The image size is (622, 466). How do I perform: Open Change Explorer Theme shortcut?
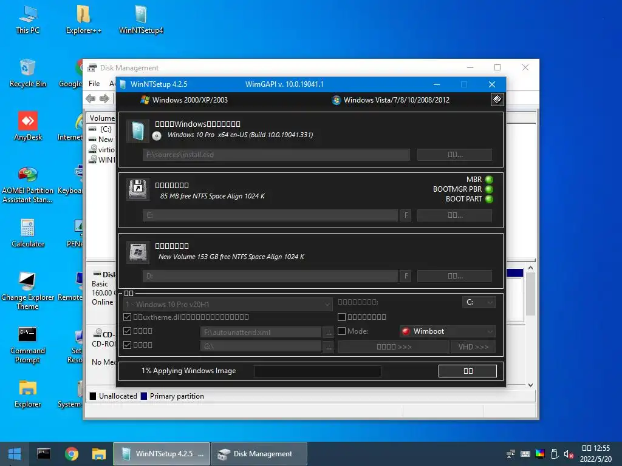tap(28, 291)
